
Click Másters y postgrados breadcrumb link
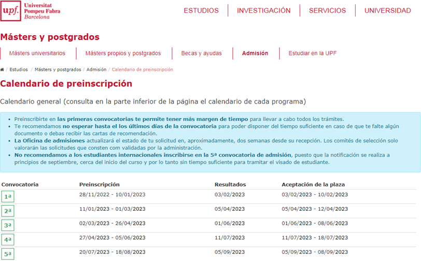[x=58, y=69]
